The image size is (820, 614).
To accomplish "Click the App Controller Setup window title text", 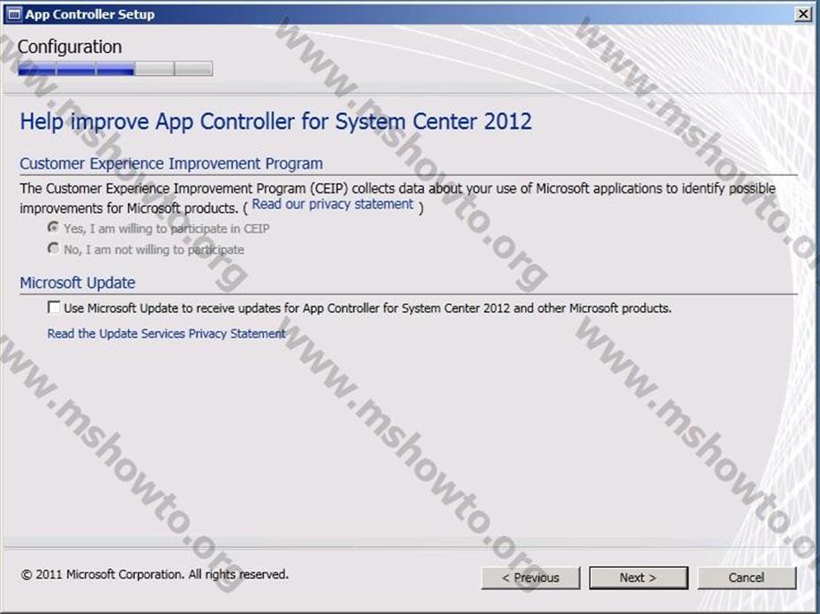I will pos(90,14).
